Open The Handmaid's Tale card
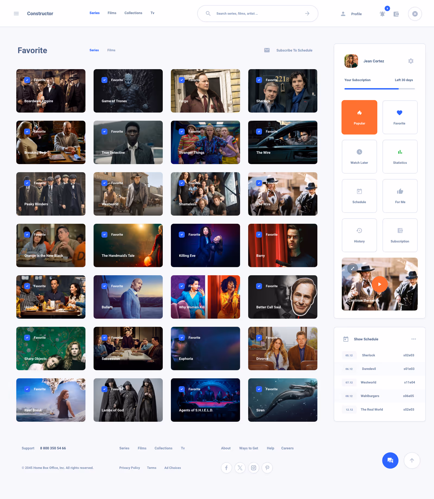The height and width of the screenshot is (499, 434). (128, 245)
